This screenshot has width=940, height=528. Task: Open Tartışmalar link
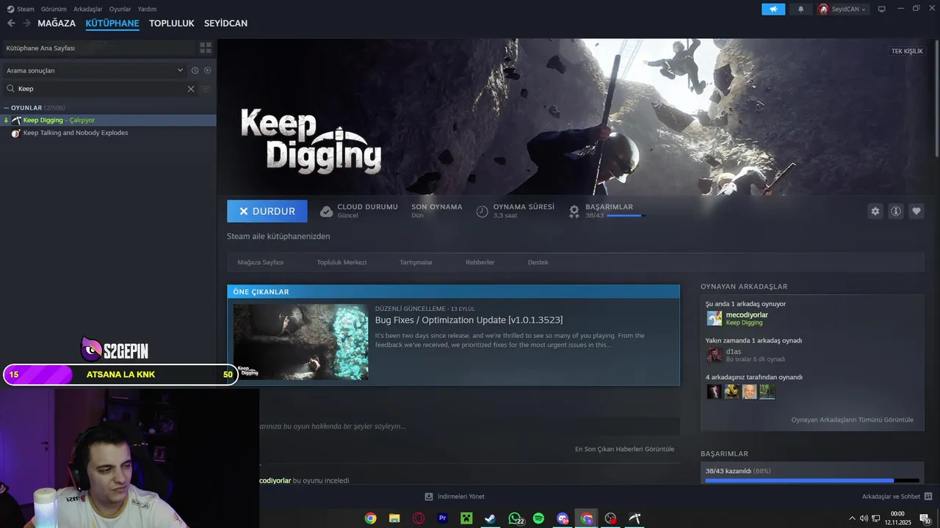pyautogui.click(x=416, y=263)
